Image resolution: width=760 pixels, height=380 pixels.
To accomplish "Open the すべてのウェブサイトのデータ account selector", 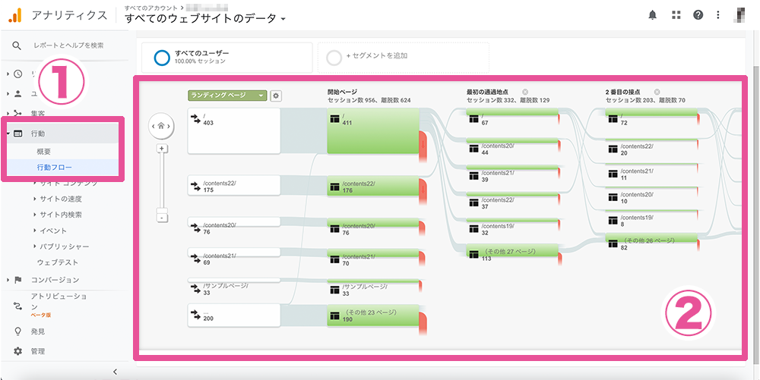I will [x=205, y=19].
